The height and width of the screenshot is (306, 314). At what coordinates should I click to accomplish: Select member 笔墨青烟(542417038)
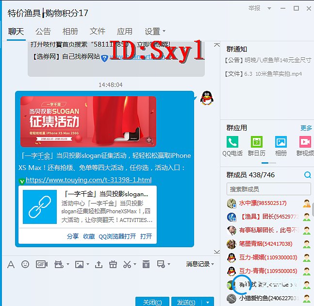[x=267, y=244]
